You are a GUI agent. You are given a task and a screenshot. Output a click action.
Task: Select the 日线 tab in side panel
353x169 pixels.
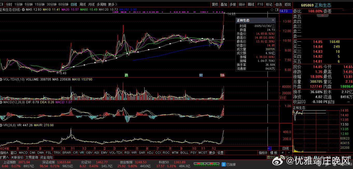coord(285,148)
